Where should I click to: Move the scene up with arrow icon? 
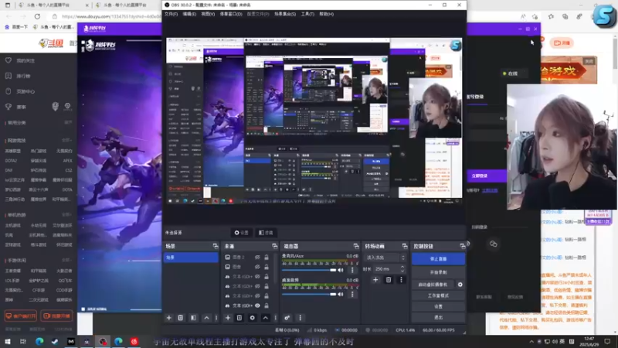[x=206, y=318]
